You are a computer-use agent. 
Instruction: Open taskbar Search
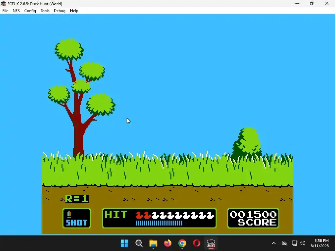[139, 243]
